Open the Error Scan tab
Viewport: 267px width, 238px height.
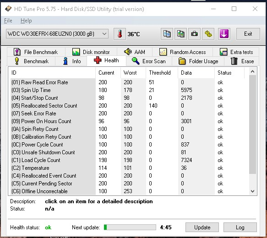pos(149,61)
